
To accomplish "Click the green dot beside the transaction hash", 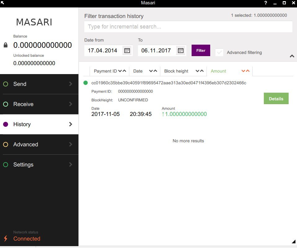I will [x=86, y=83].
